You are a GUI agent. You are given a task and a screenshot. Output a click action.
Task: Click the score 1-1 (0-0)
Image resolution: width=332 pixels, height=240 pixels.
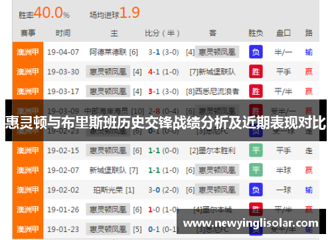[x=163, y=150]
